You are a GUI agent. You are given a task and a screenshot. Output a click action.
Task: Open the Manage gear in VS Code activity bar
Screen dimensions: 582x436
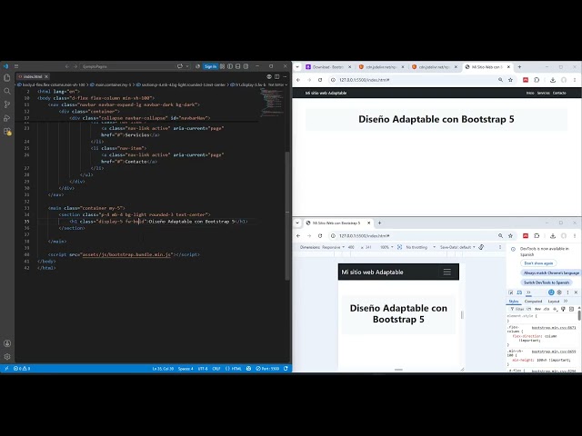[x=7, y=357]
